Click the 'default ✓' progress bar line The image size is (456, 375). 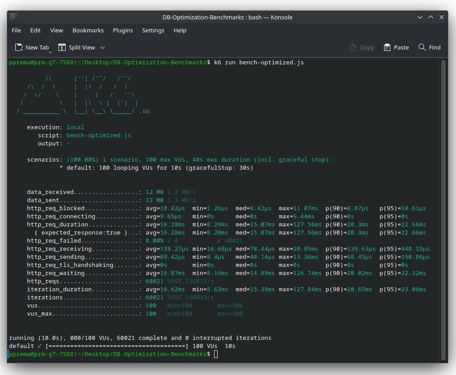(122, 346)
